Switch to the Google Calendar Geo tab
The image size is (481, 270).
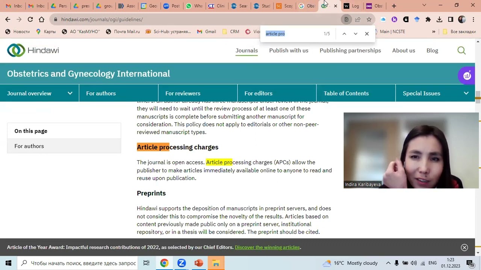149,6
